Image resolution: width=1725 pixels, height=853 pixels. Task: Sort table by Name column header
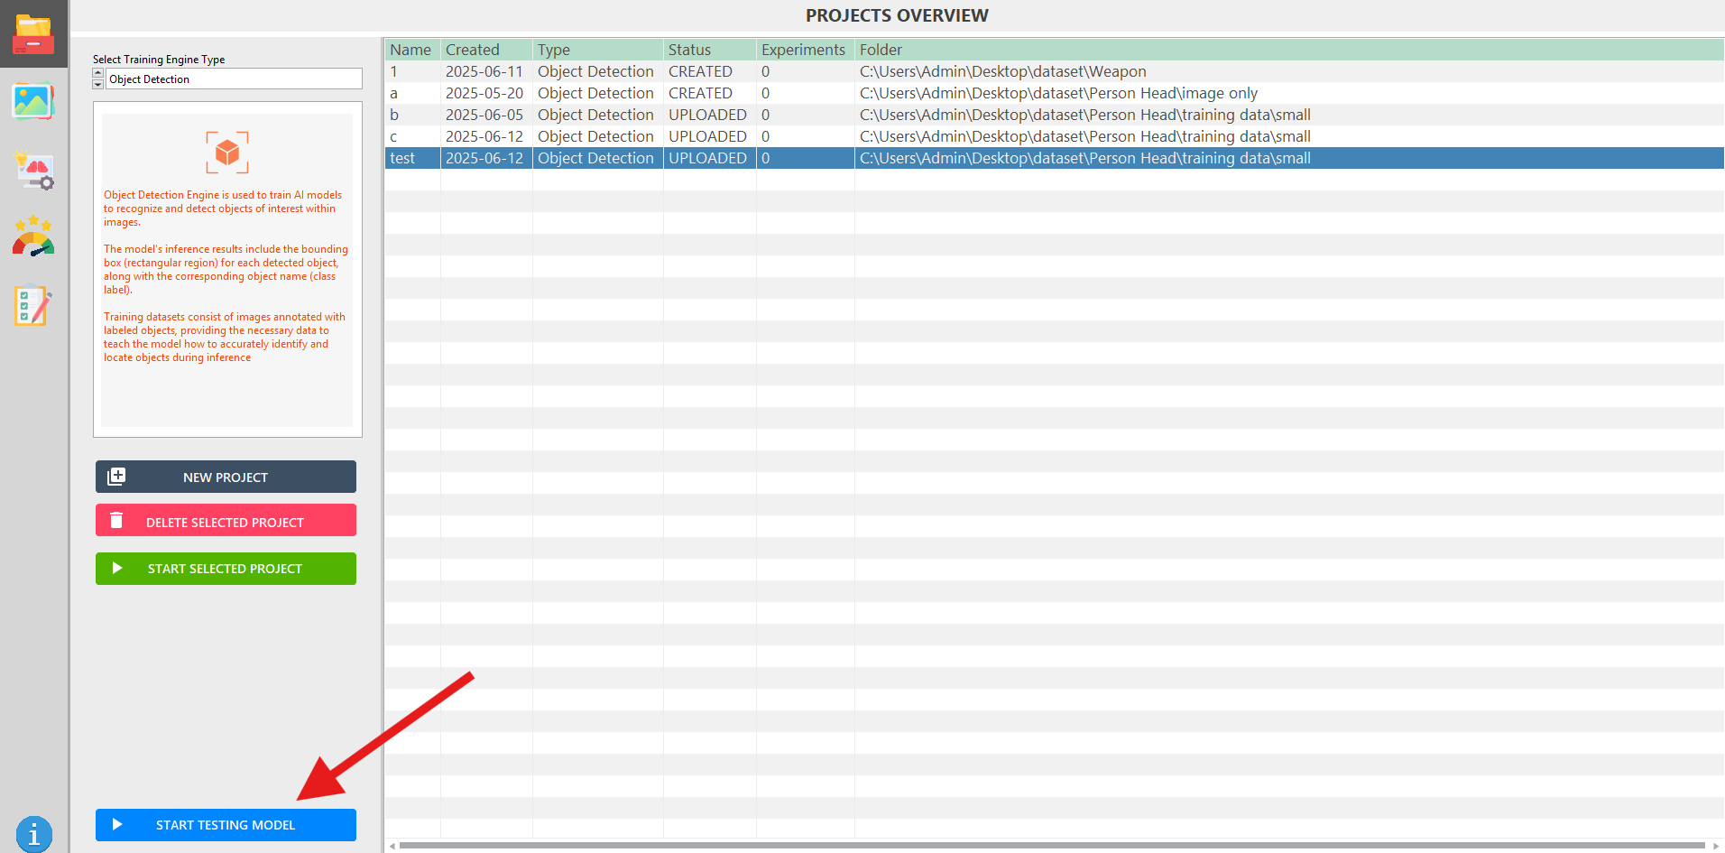coord(411,50)
